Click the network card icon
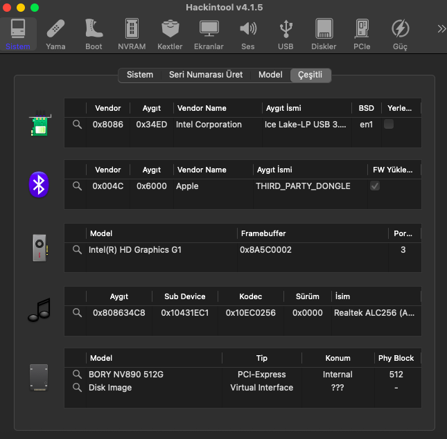The image size is (447, 439). [x=40, y=123]
